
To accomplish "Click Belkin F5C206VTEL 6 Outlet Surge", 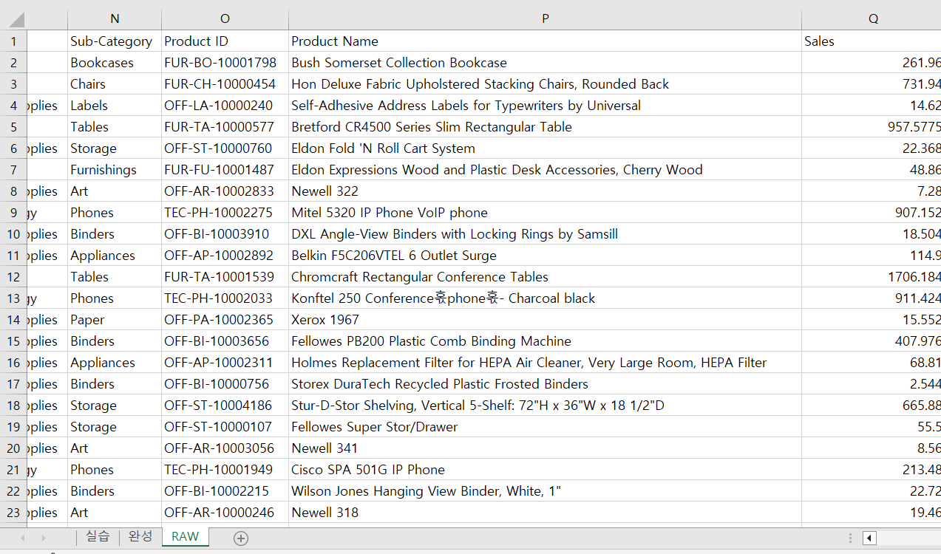I will pyautogui.click(x=546, y=256).
